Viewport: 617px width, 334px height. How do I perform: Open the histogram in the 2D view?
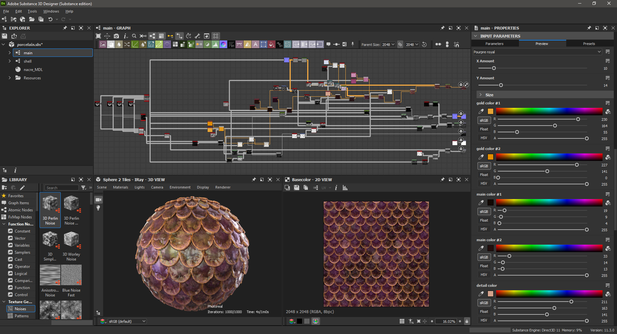pos(345,188)
